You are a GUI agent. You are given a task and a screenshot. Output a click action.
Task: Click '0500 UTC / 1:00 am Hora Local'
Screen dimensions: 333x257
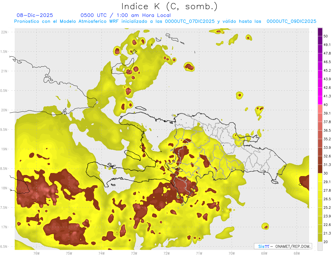point(125,15)
